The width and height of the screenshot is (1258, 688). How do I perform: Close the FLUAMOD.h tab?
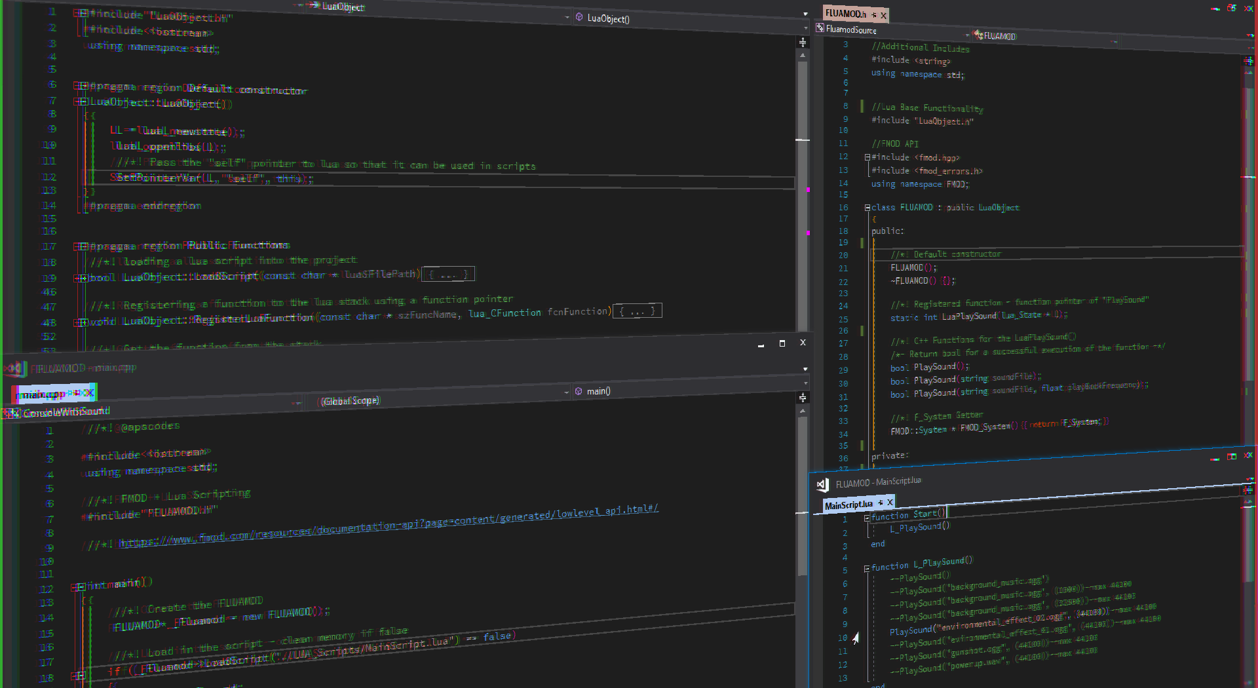point(884,15)
